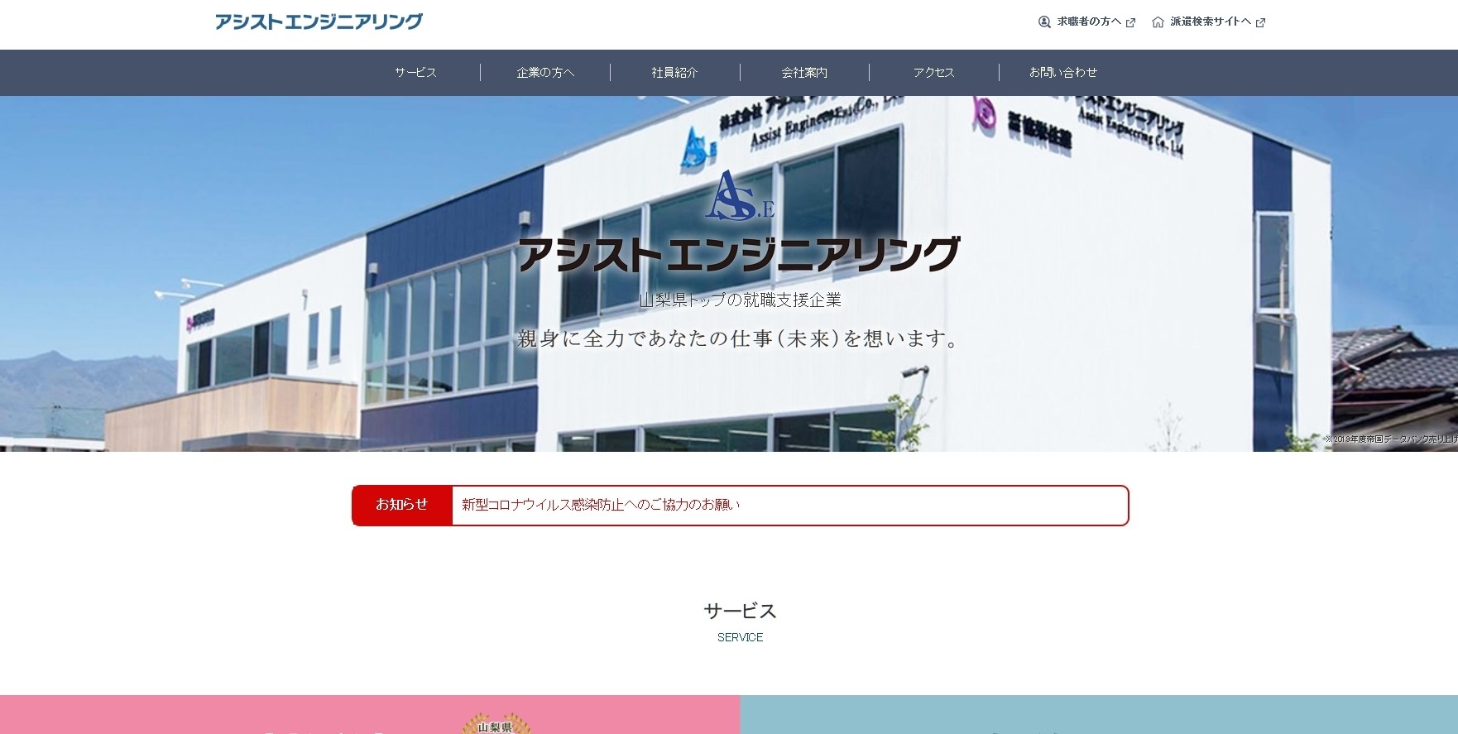Image resolution: width=1458 pixels, height=734 pixels.
Task: Go to 社員紹介 in navigation
Action: pyautogui.click(x=675, y=73)
